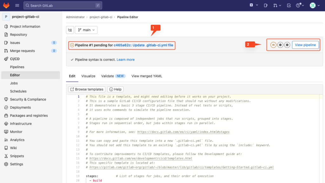This screenshot has width=325, height=183.
Task: Open the merge requests dropdown in top bar
Action: point(277,5)
